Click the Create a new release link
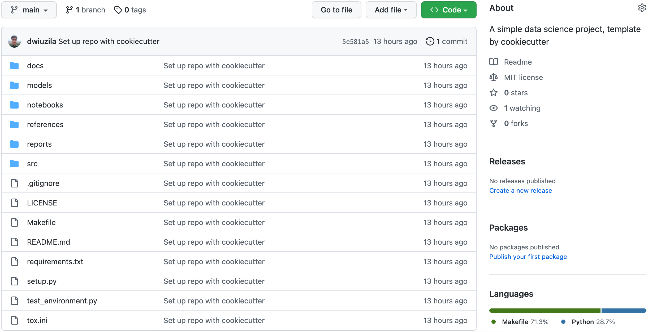The image size is (648, 332). point(521,190)
